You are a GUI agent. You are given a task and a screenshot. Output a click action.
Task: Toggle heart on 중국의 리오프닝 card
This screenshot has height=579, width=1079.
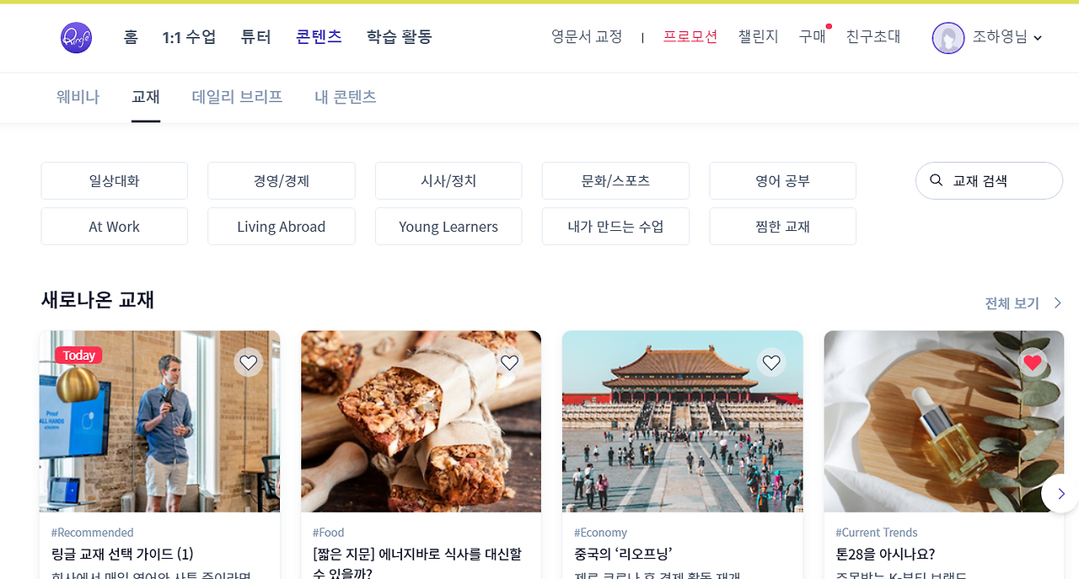(771, 362)
